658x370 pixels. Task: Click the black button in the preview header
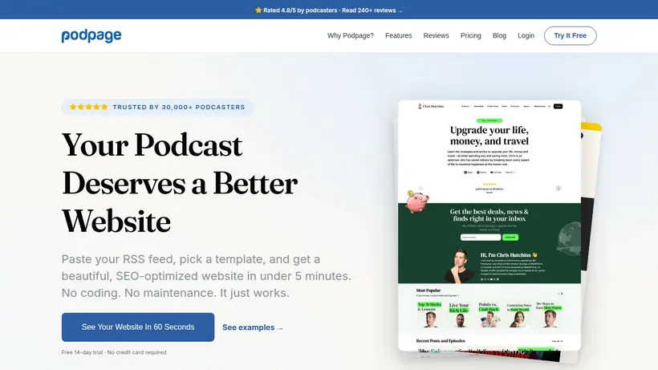click(x=558, y=106)
